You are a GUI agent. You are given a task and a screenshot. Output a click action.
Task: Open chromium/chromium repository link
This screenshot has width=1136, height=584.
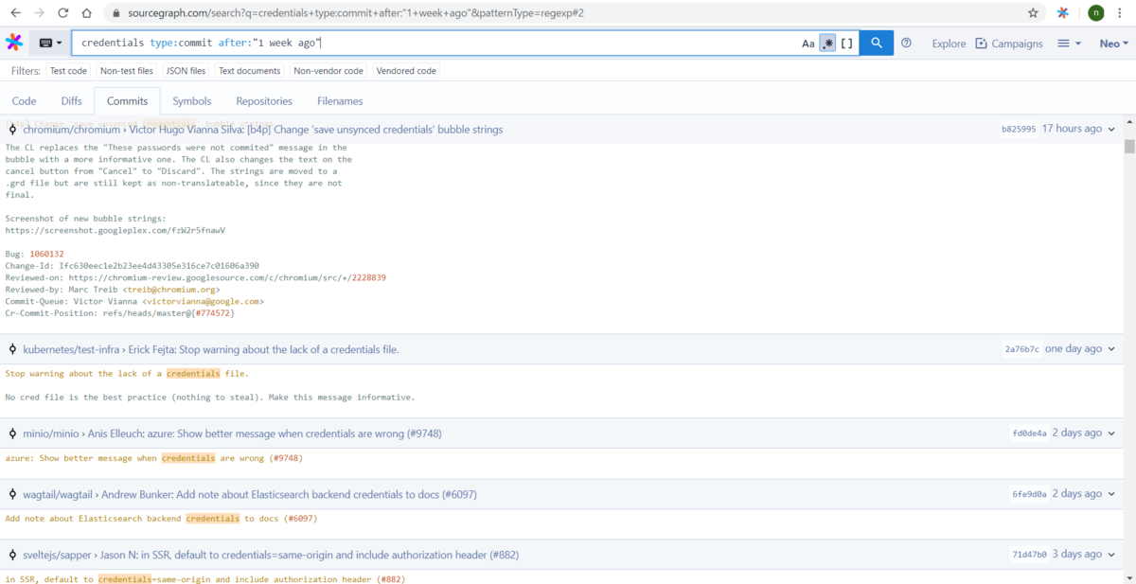click(72, 130)
